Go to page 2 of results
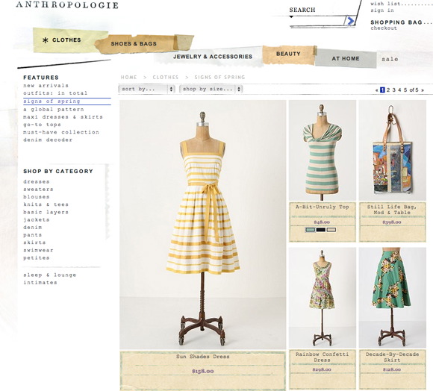 [388, 90]
